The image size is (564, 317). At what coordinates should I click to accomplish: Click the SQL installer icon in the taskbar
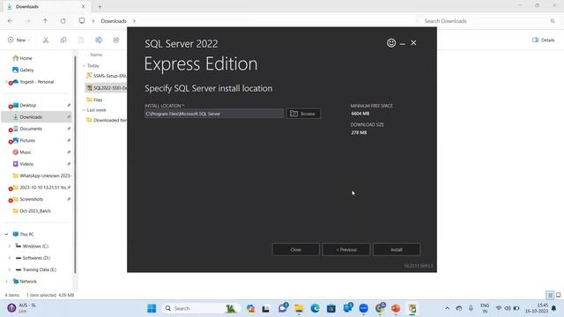412,308
